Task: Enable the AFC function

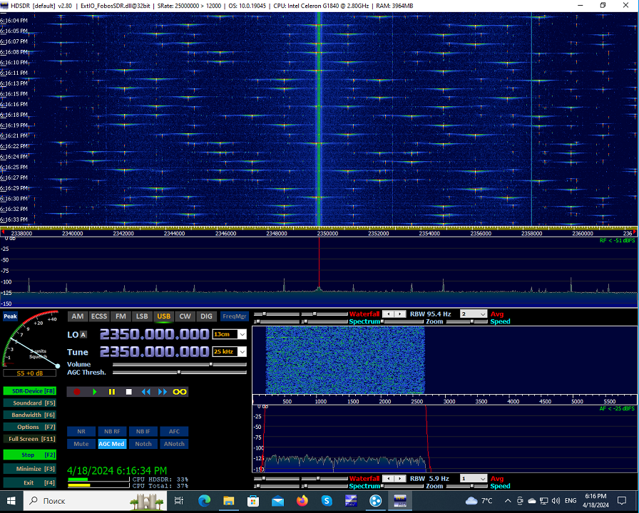Action: coord(174,431)
